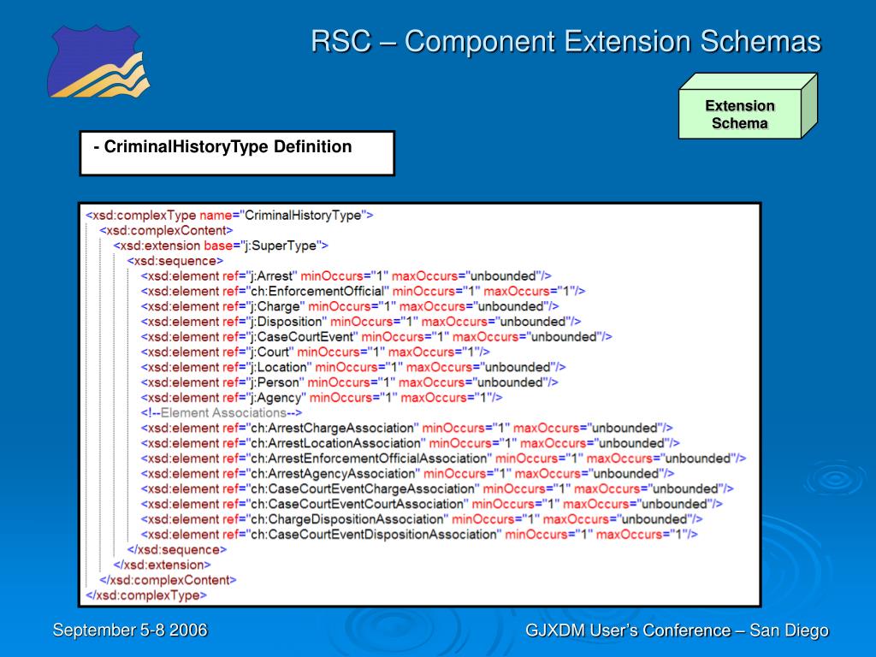The image size is (876, 657).
Task: Click the xsd:complexType name="CriminalHistoryType" opening line
Action: coord(229,215)
